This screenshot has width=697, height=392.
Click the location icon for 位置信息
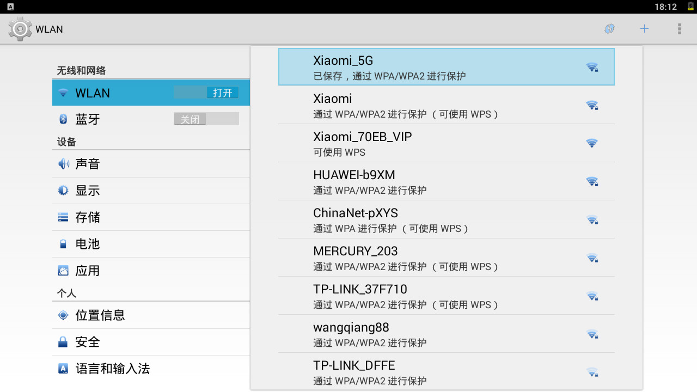pyautogui.click(x=63, y=315)
